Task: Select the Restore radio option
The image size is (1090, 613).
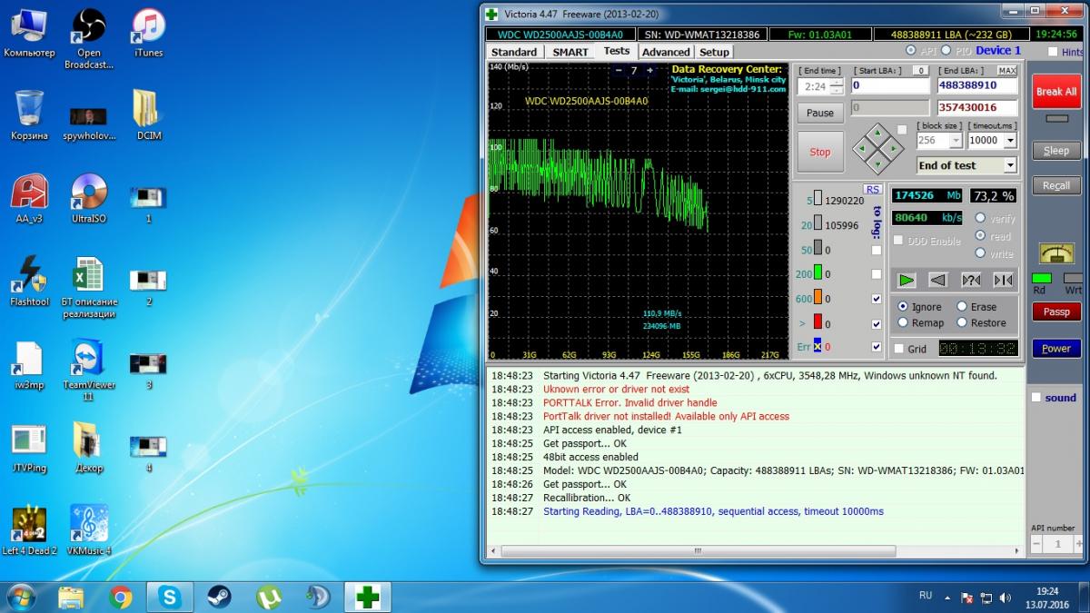Action: pyautogui.click(x=962, y=322)
